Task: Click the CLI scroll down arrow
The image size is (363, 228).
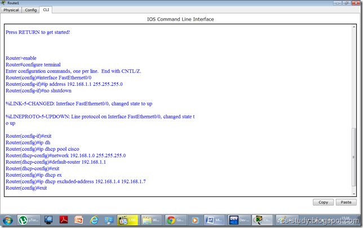Action: coord(354,194)
